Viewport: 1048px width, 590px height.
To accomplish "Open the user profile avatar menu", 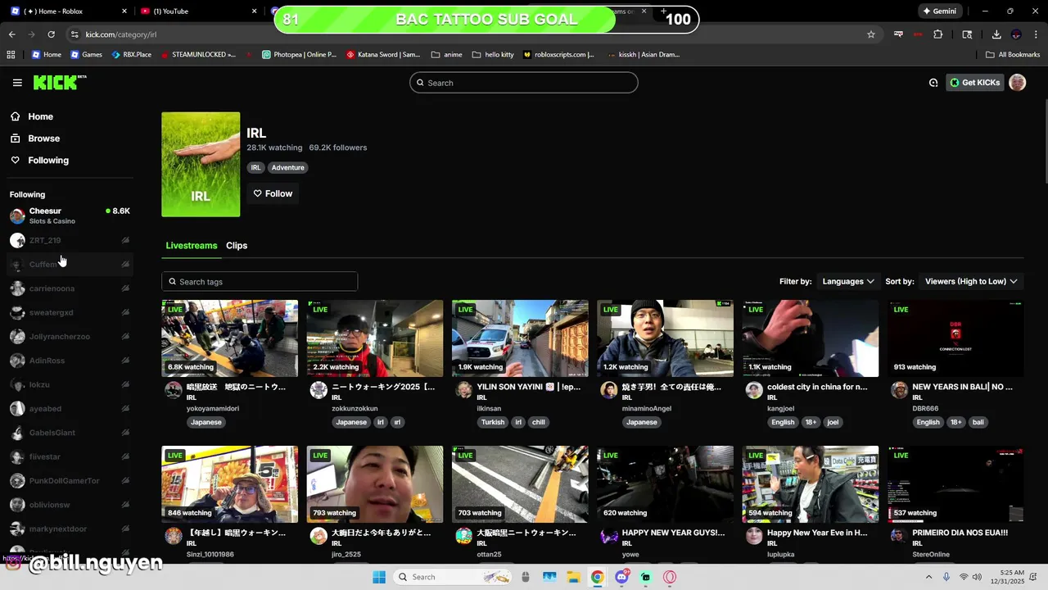I will click(1017, 83).
